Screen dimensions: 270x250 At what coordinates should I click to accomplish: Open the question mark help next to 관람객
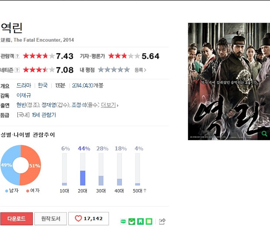pyautogui.click(x=17, y=56)
